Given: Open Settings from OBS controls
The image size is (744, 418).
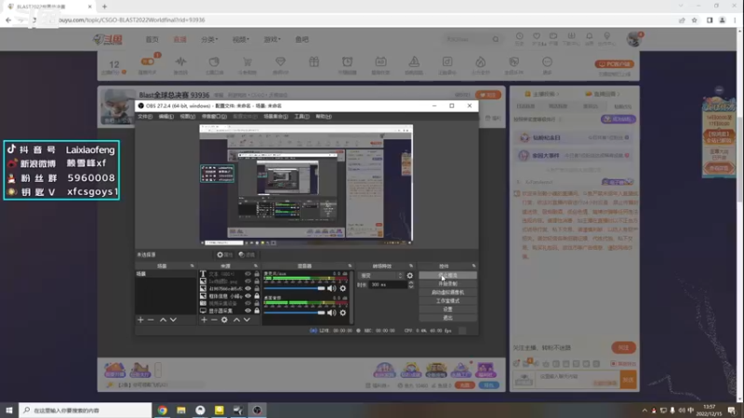Looking at the screenshot, I should pyautogui.click(x=448, y=309).
